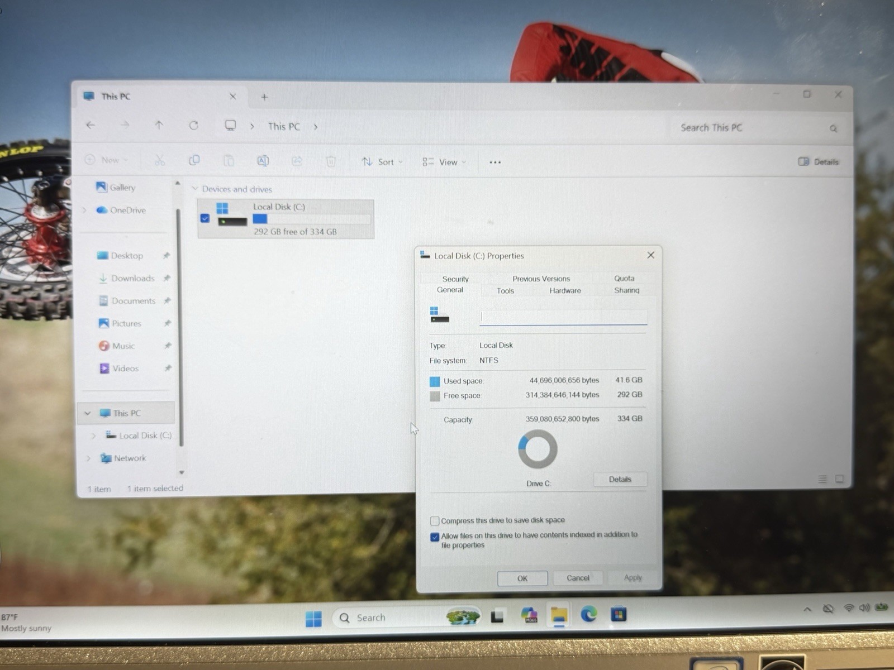Open Microsoft Store from the taskbar
The height and width of the screenshot is (670, 894).
point(618,614)
